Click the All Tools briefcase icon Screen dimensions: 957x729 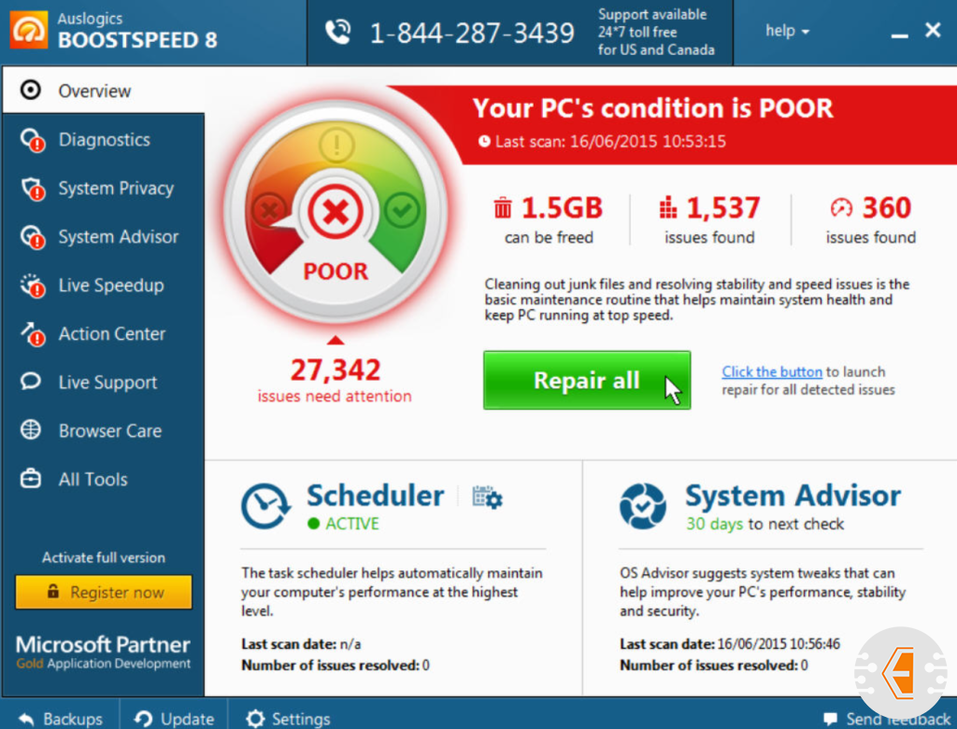pyautogui.click(x=31, y=480)
